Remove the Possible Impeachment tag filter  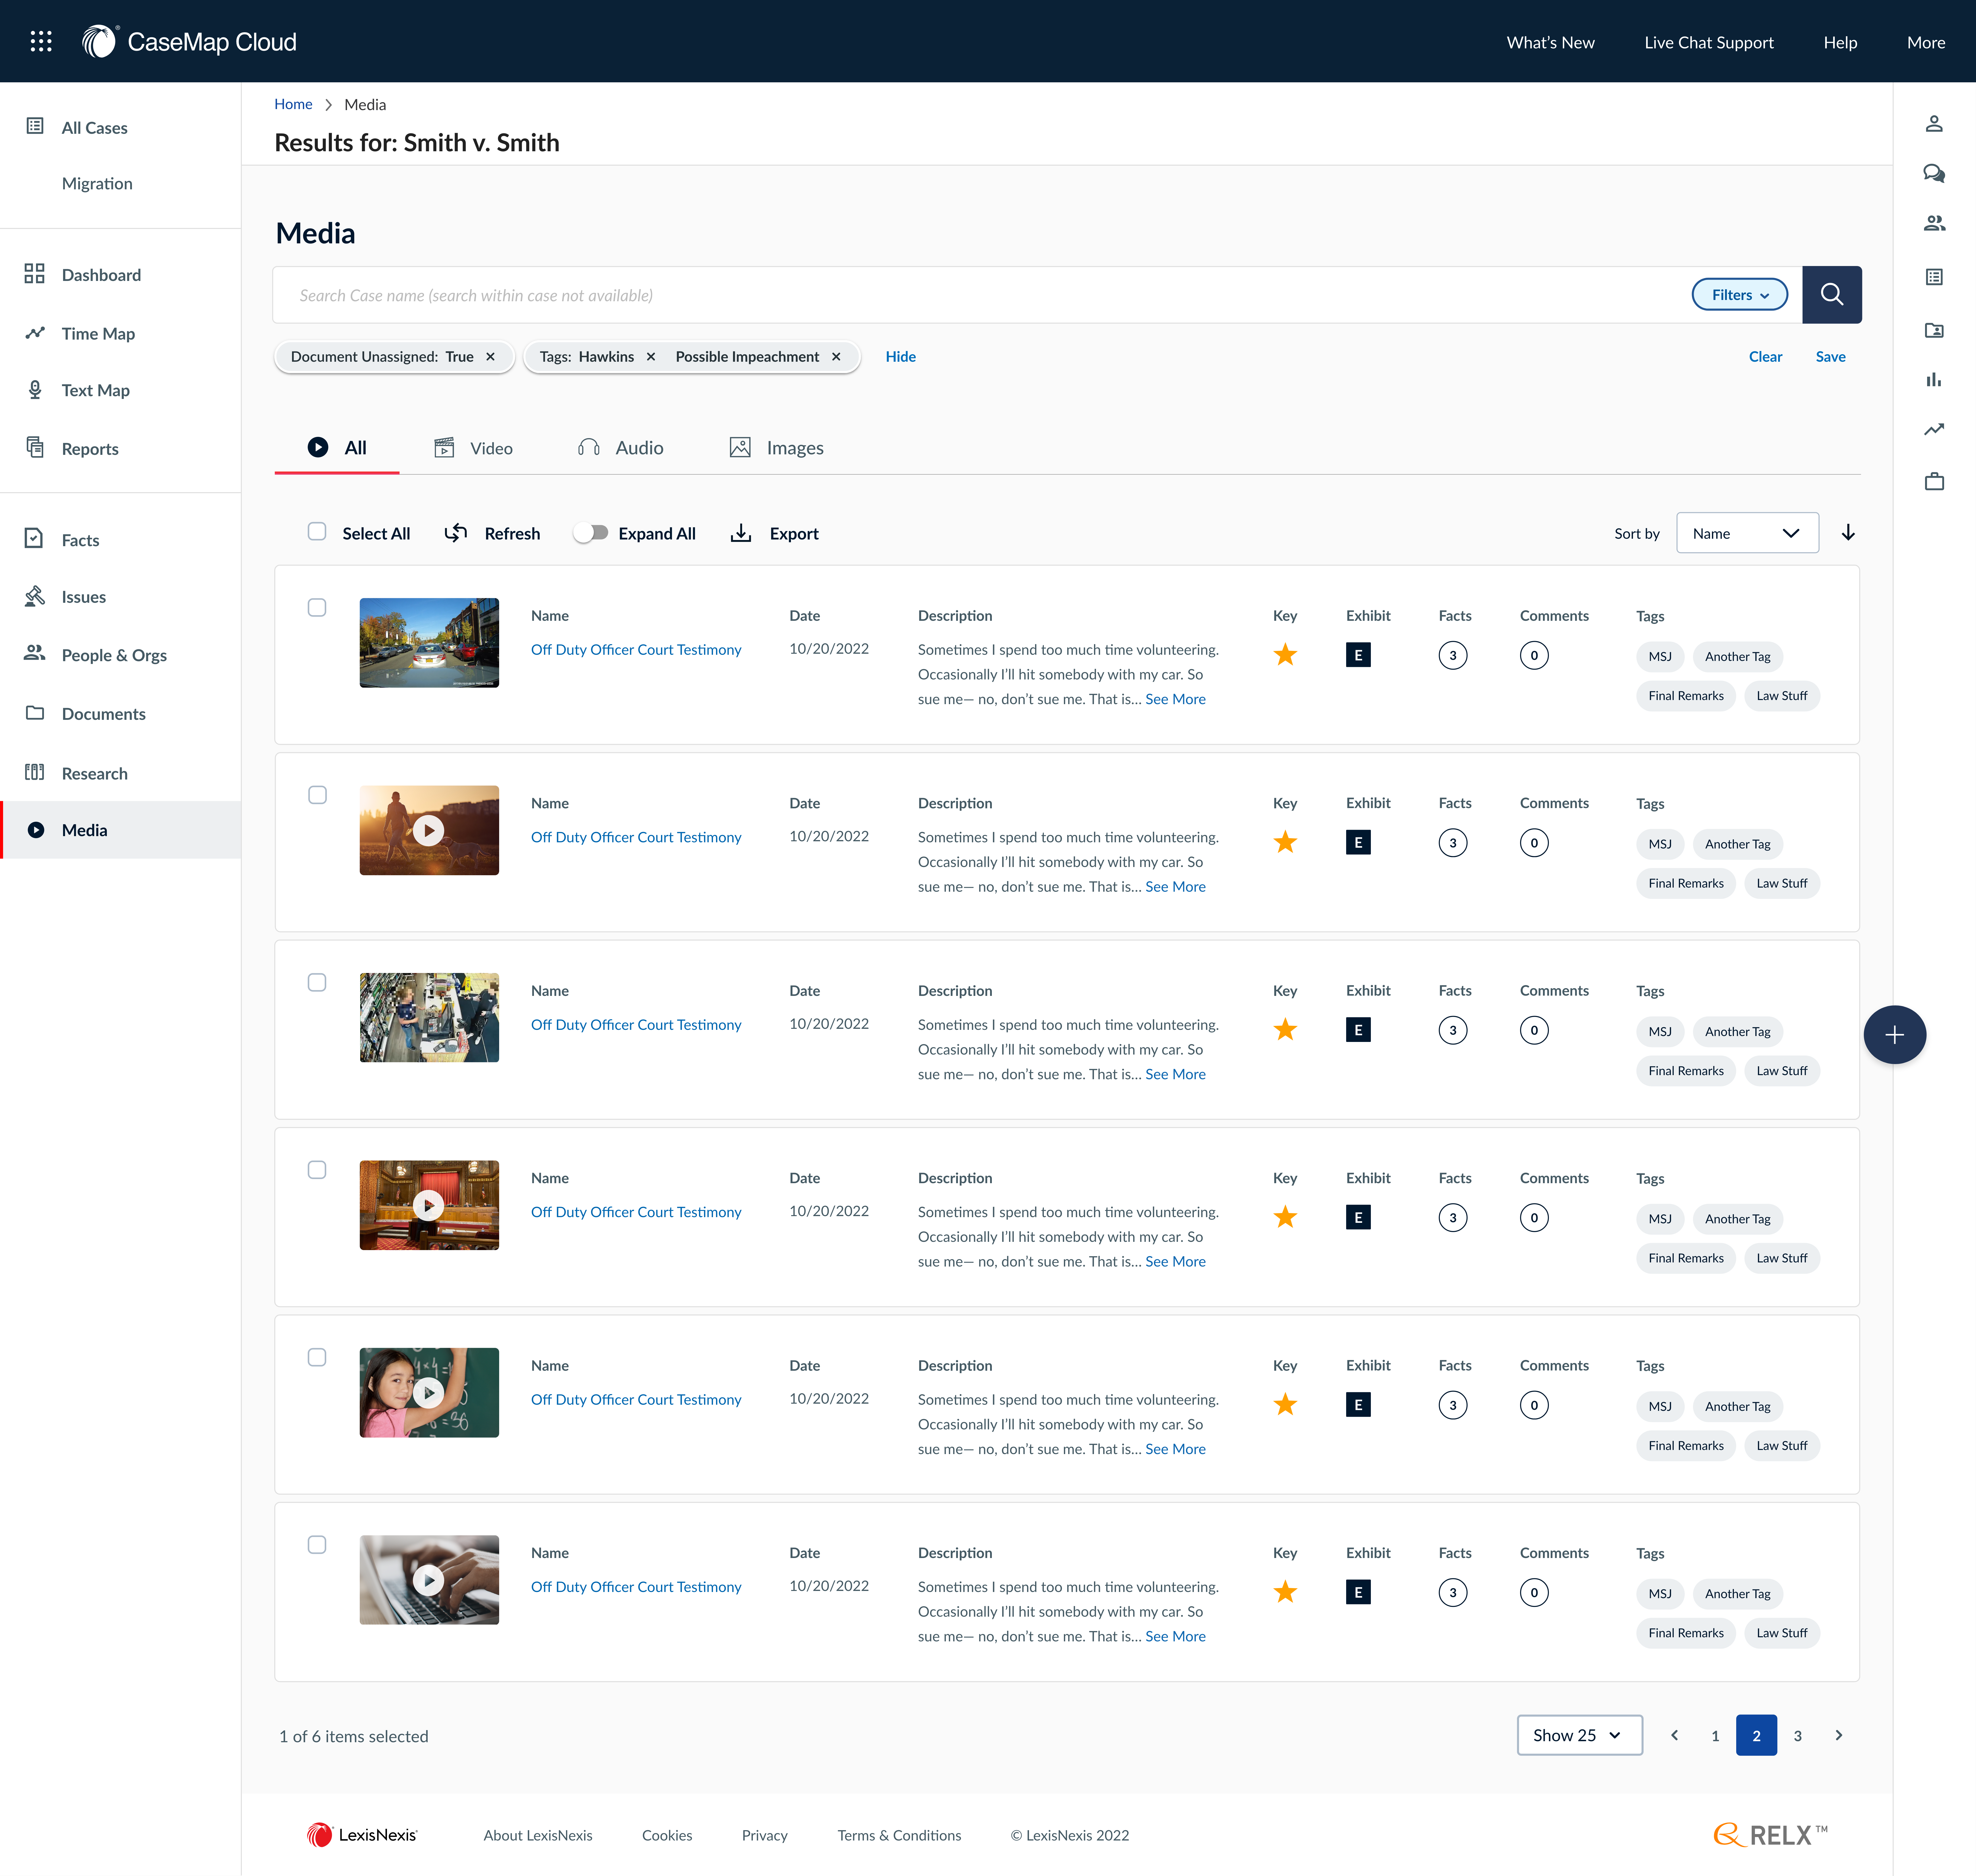[836, 357]
